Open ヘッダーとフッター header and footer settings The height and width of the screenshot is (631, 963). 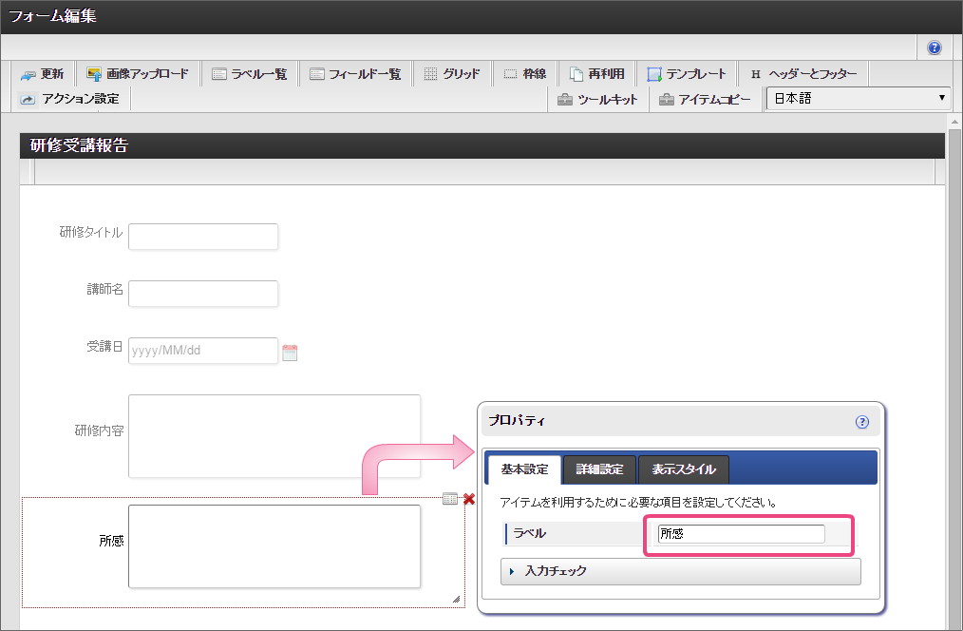[802, 74]
